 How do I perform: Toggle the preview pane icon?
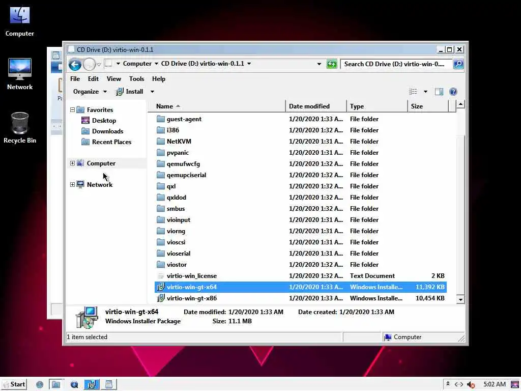[x=439, y=92]
